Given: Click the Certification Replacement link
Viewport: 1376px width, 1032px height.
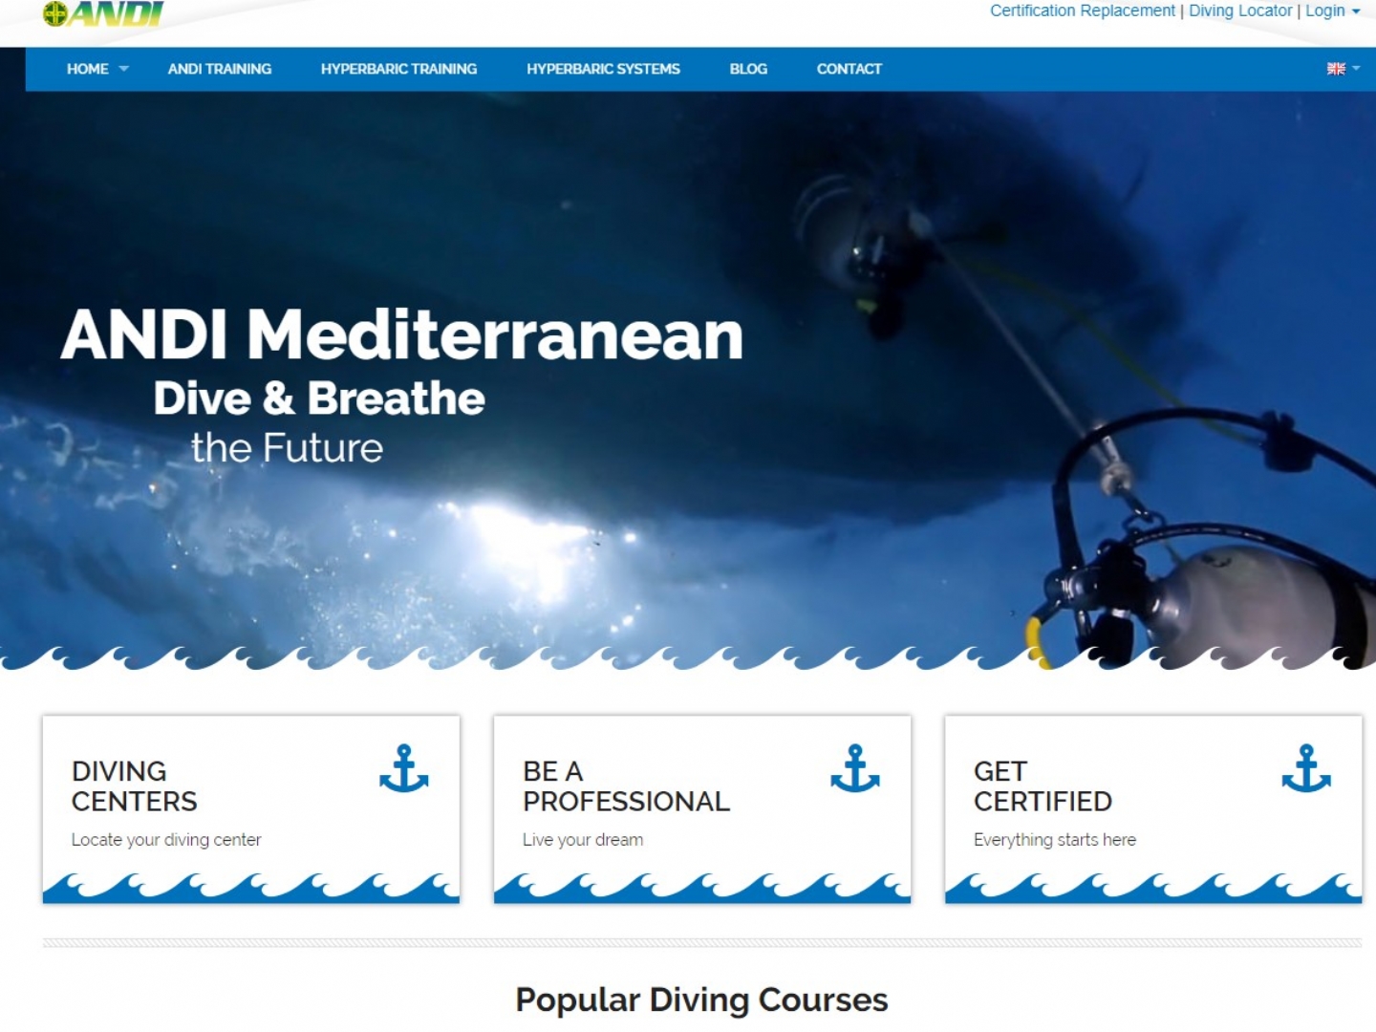Looking at the screenshot, I should (1082, 11).
